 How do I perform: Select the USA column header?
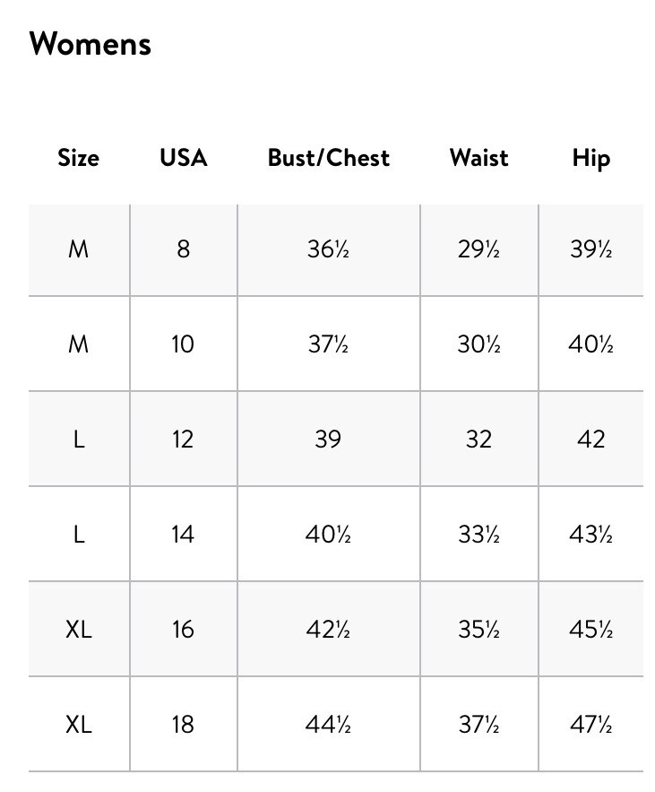(x=183, y=158)
